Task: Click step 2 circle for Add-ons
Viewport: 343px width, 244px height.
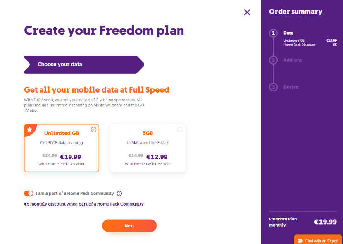Action: point(273,60)
